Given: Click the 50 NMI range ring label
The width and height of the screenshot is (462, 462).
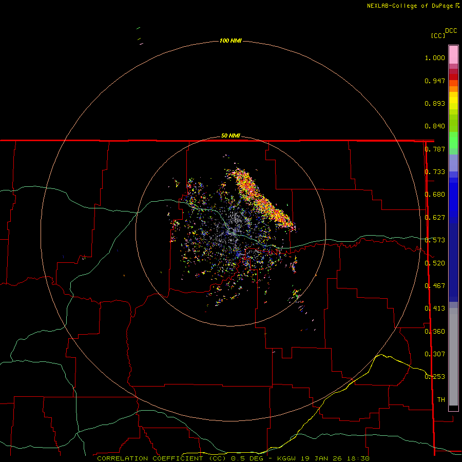Looking at the screenshot, I should [230, 136].
